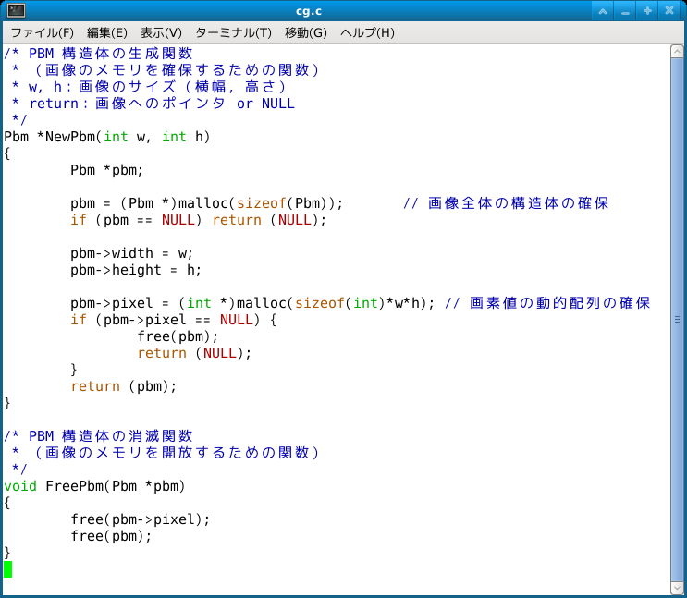Minimize the cg.c terminal window

pyautogui.click(x=625, y=11)
